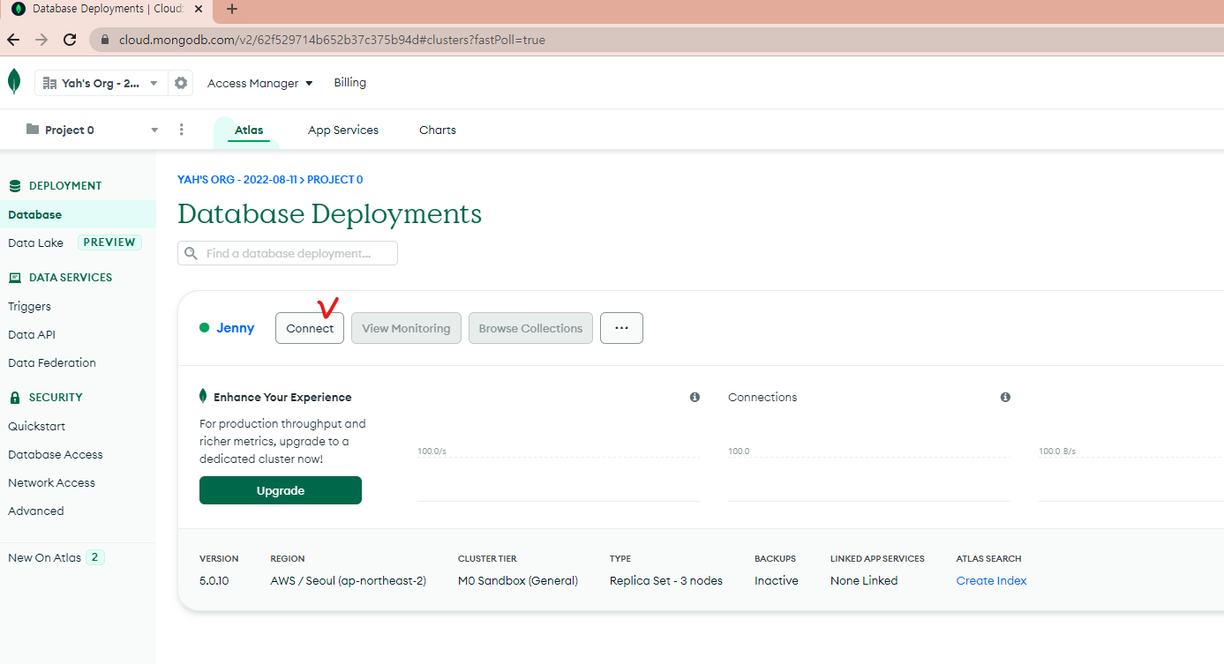Click the Data Services icon

tap(14, 278)
